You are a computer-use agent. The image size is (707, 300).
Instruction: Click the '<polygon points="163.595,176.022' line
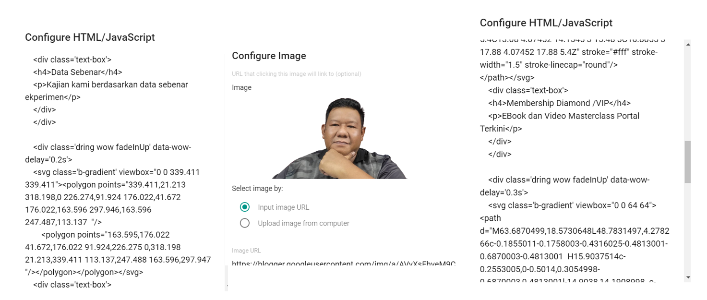click(105, 235)
